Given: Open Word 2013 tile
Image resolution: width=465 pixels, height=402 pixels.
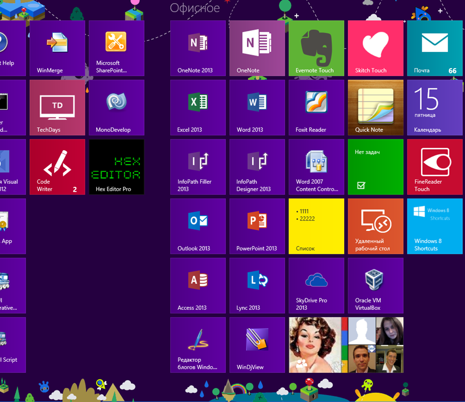Looking at the screenshot, I should click(x=257, y=107).
